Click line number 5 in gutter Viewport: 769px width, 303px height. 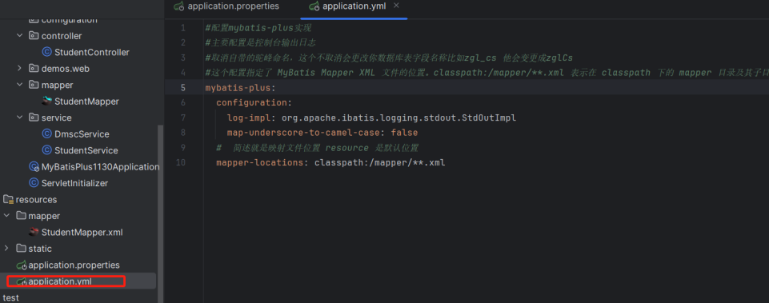(x=183, y=88)
